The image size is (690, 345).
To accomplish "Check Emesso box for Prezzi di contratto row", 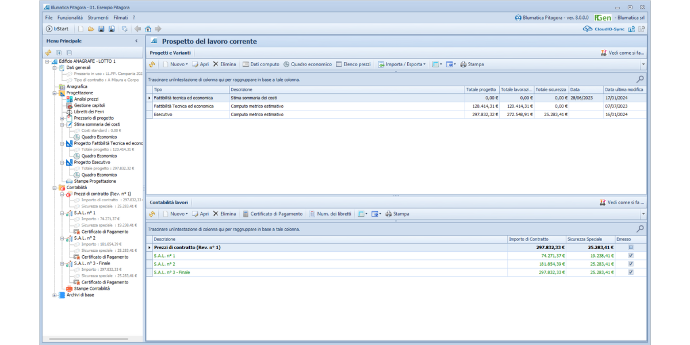I will click(x=631, y=247).
